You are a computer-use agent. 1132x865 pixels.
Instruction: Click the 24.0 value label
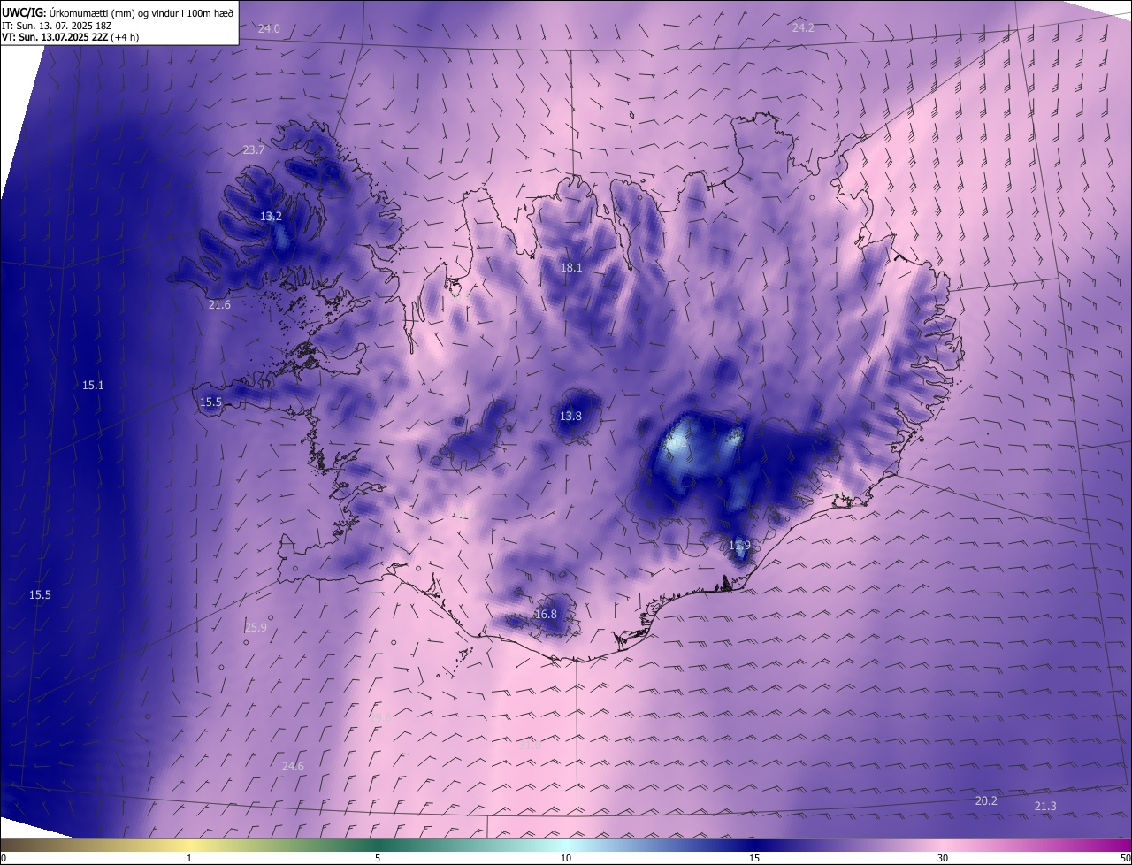269,29
